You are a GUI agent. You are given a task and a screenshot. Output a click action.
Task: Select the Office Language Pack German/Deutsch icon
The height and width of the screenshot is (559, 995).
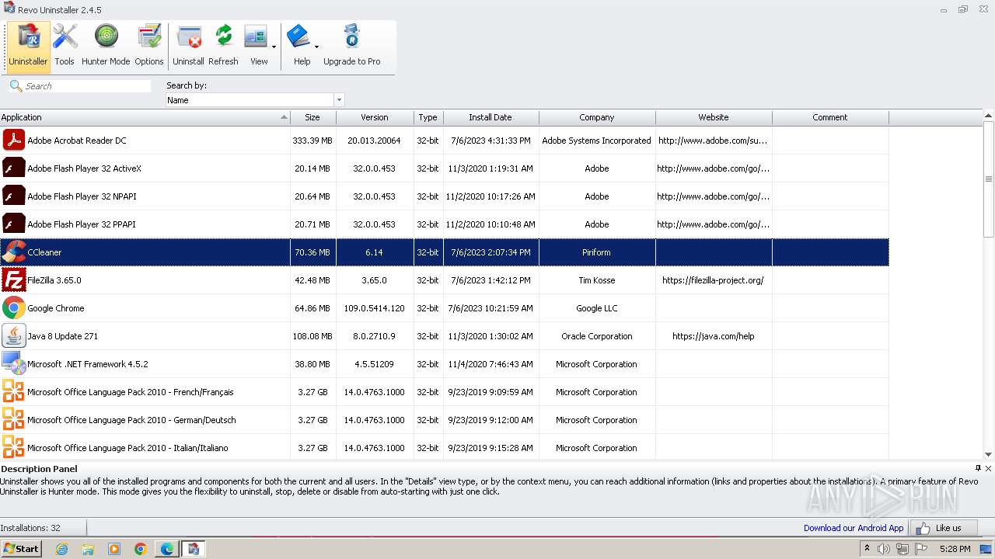pos(14,420)
